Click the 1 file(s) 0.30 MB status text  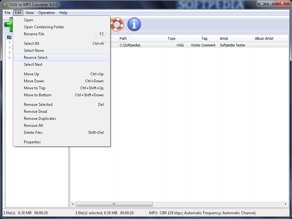tap(25, 213)
